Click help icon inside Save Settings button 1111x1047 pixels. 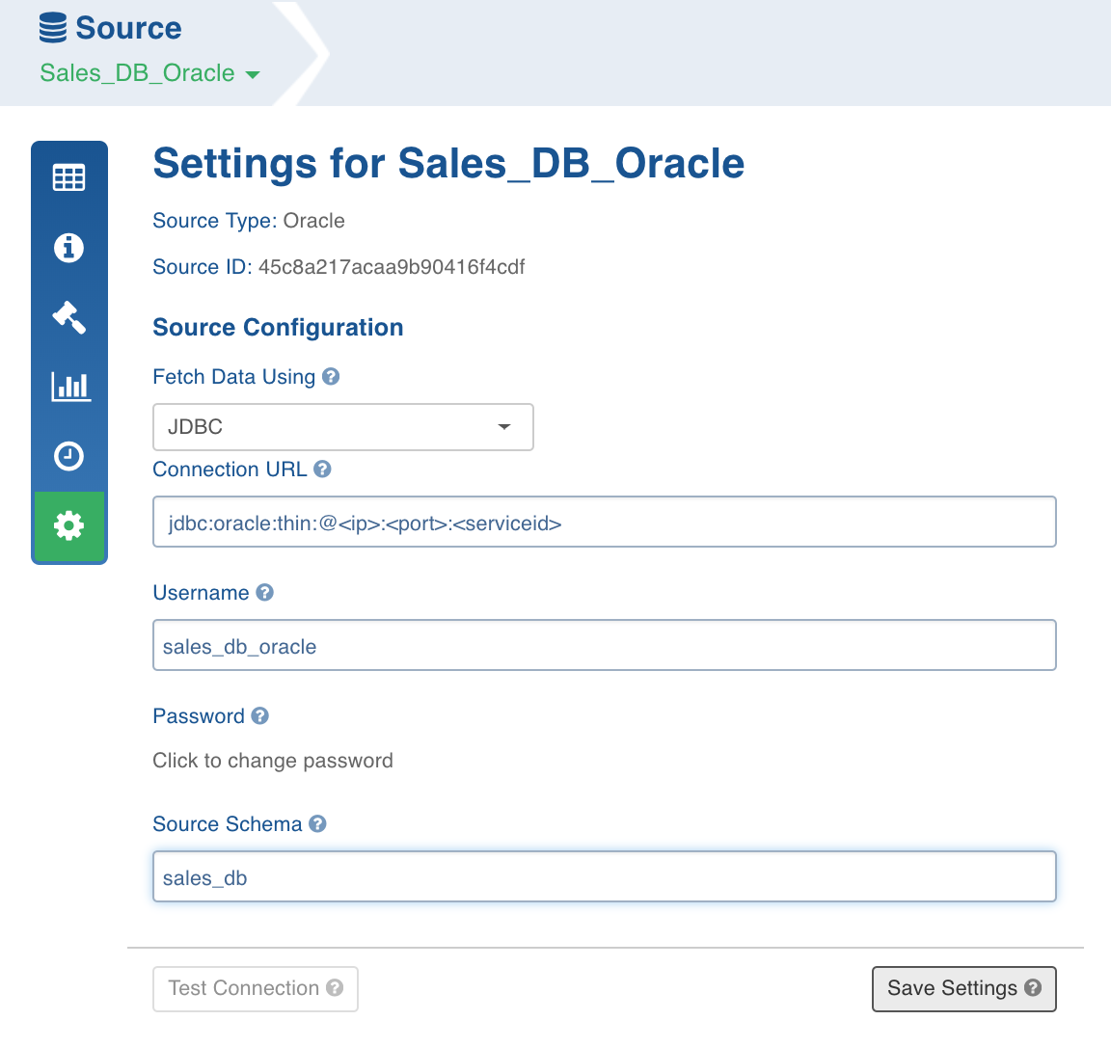[x=1033, y=987]
